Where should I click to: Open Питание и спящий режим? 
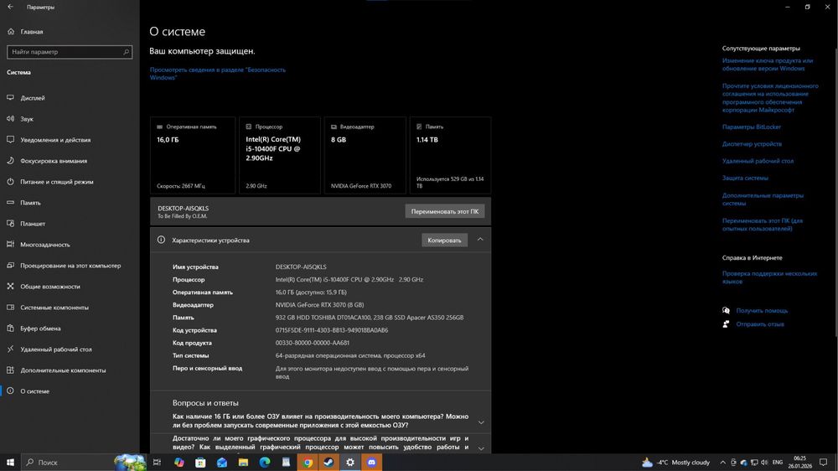[x=57, y=182]
